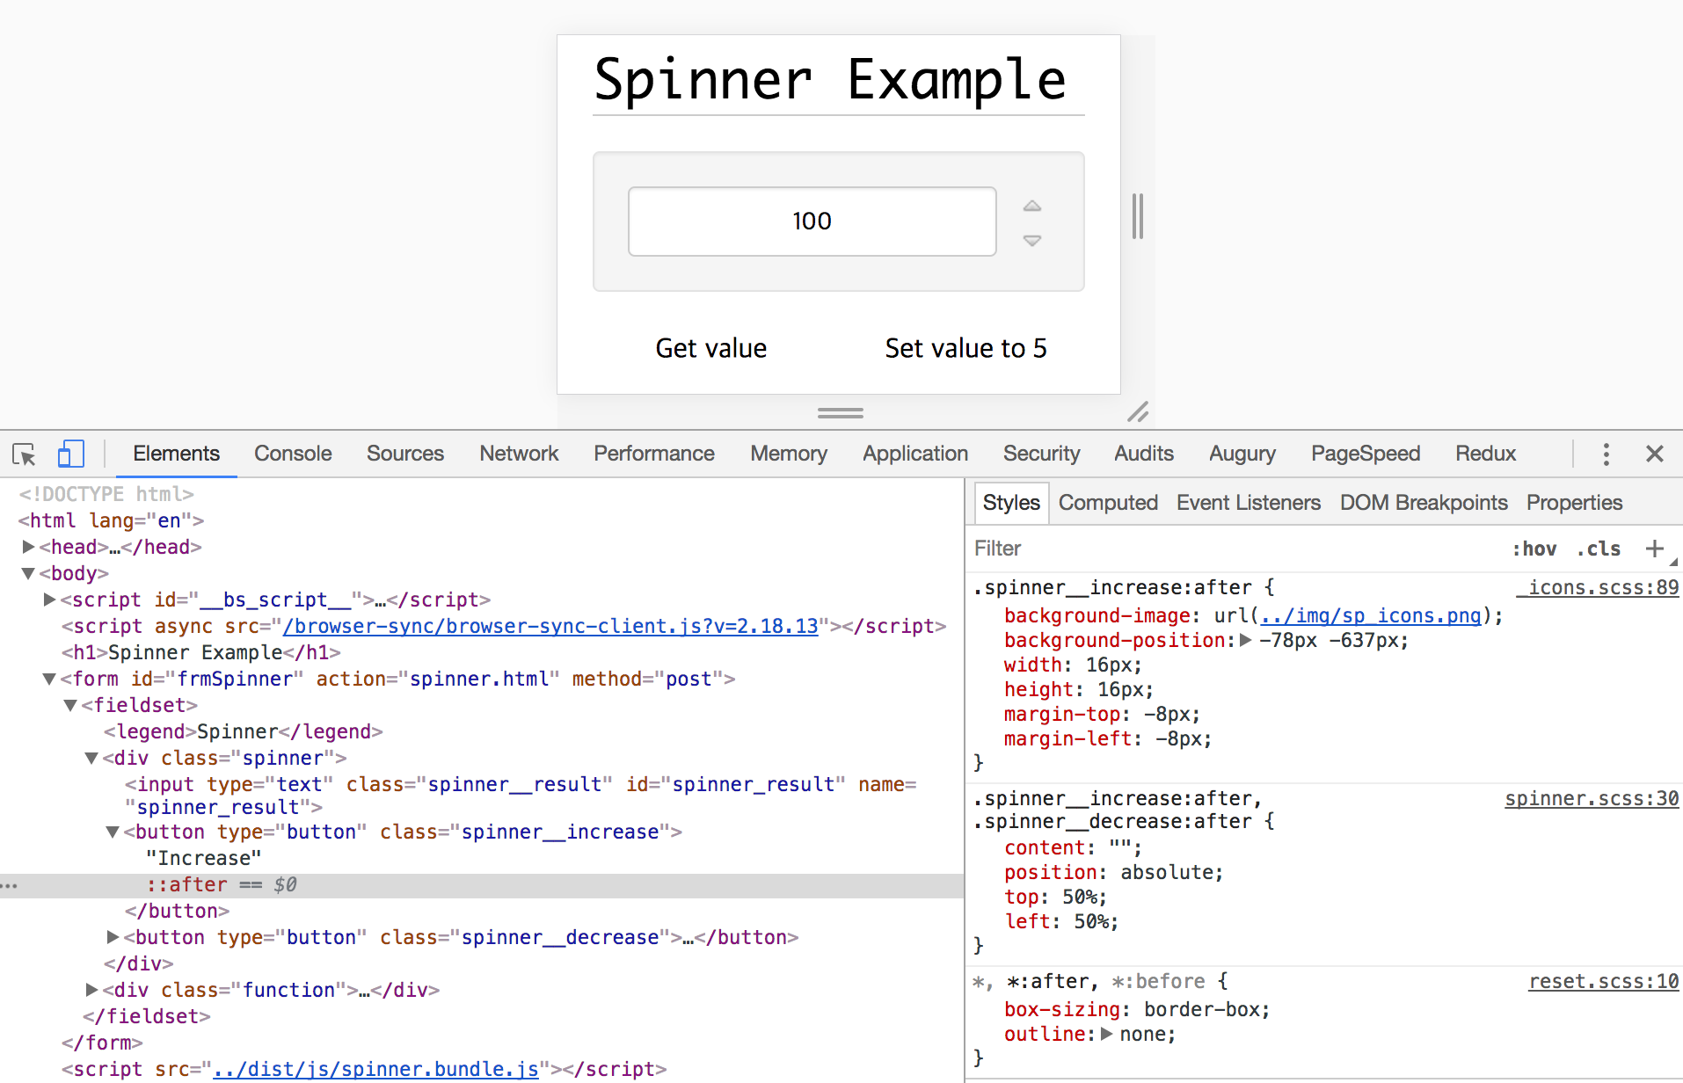Select the "Increase" text node
Viewport: 1683px width, 1083px height.
click(x=204, y=858)
